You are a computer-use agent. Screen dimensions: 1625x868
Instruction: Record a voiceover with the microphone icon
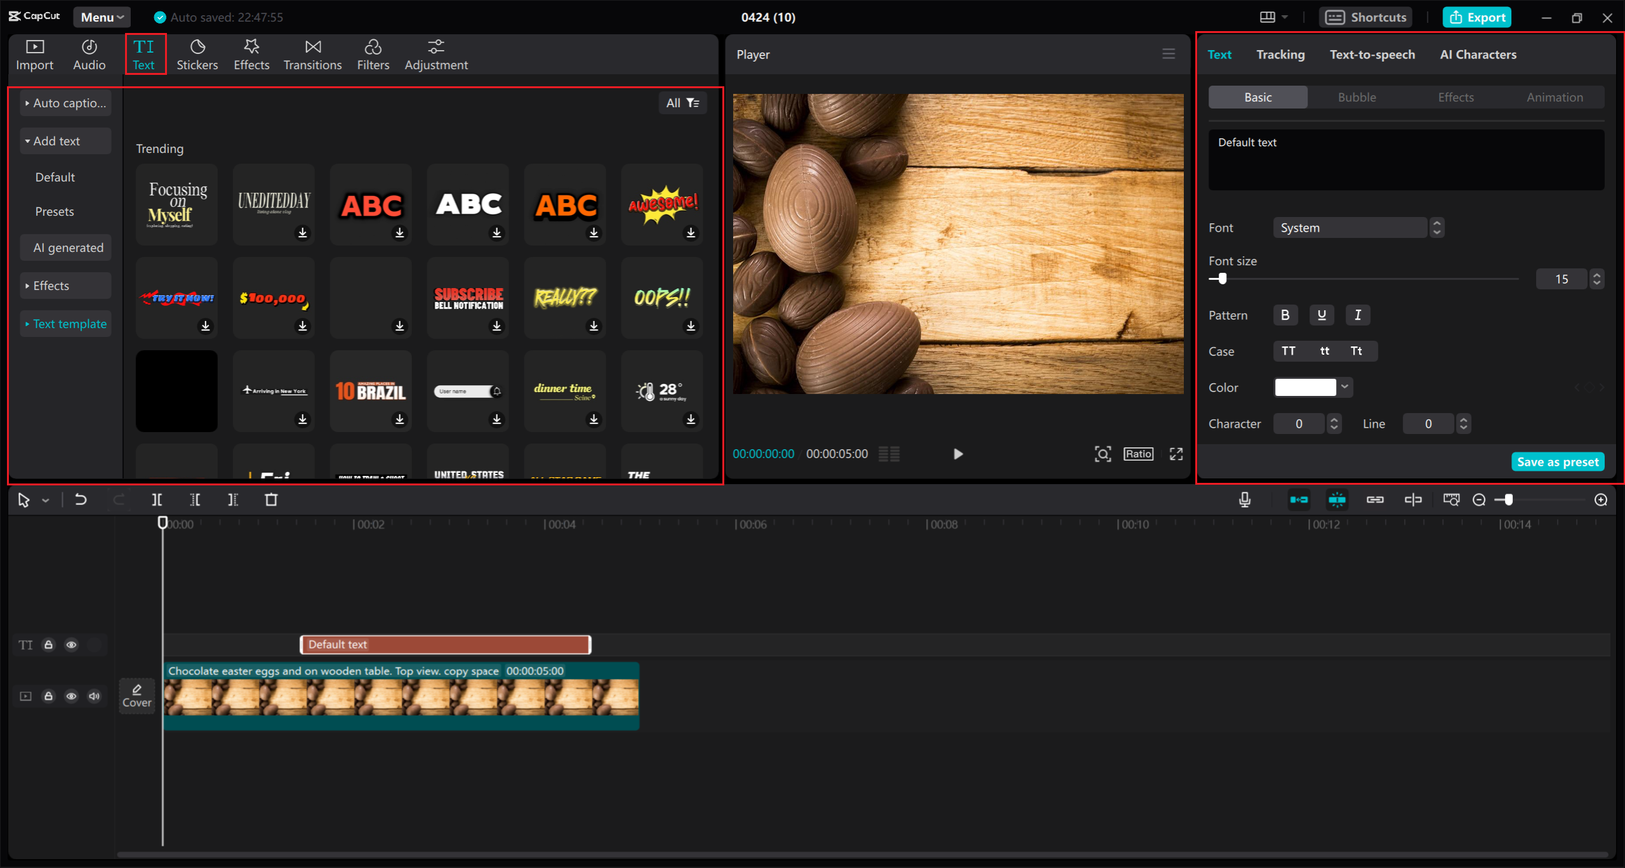[x=1245, y=499]
